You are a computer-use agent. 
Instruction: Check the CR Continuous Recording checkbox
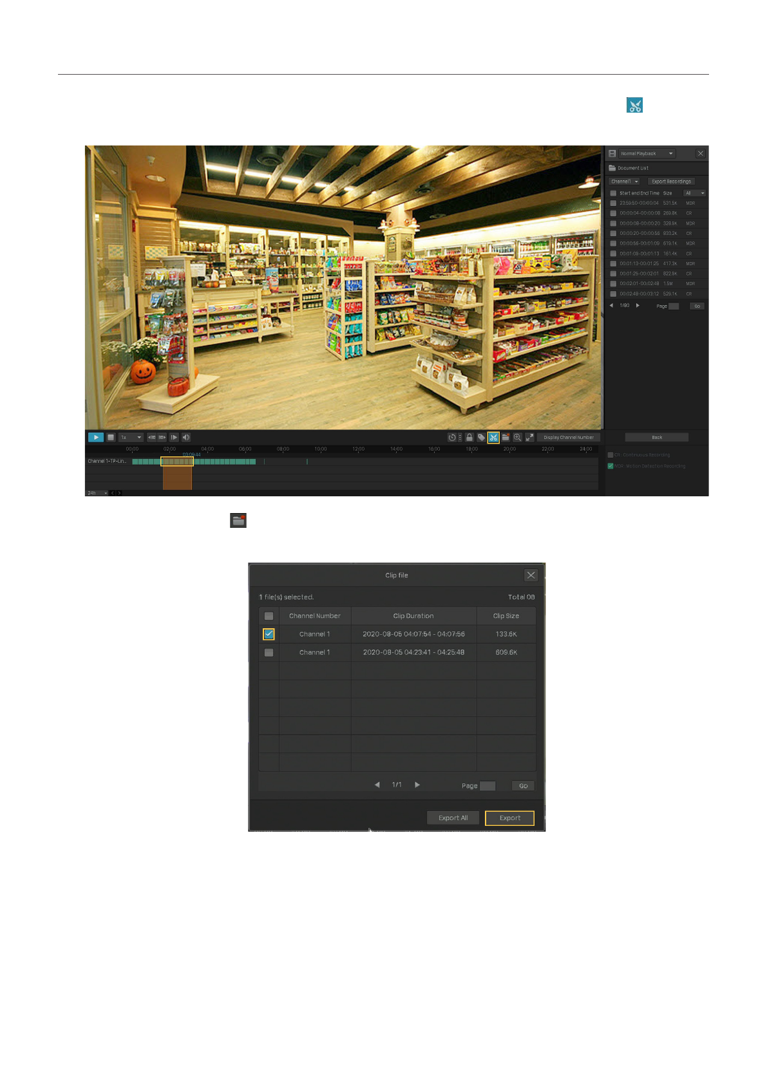click(x=611, y=455)
